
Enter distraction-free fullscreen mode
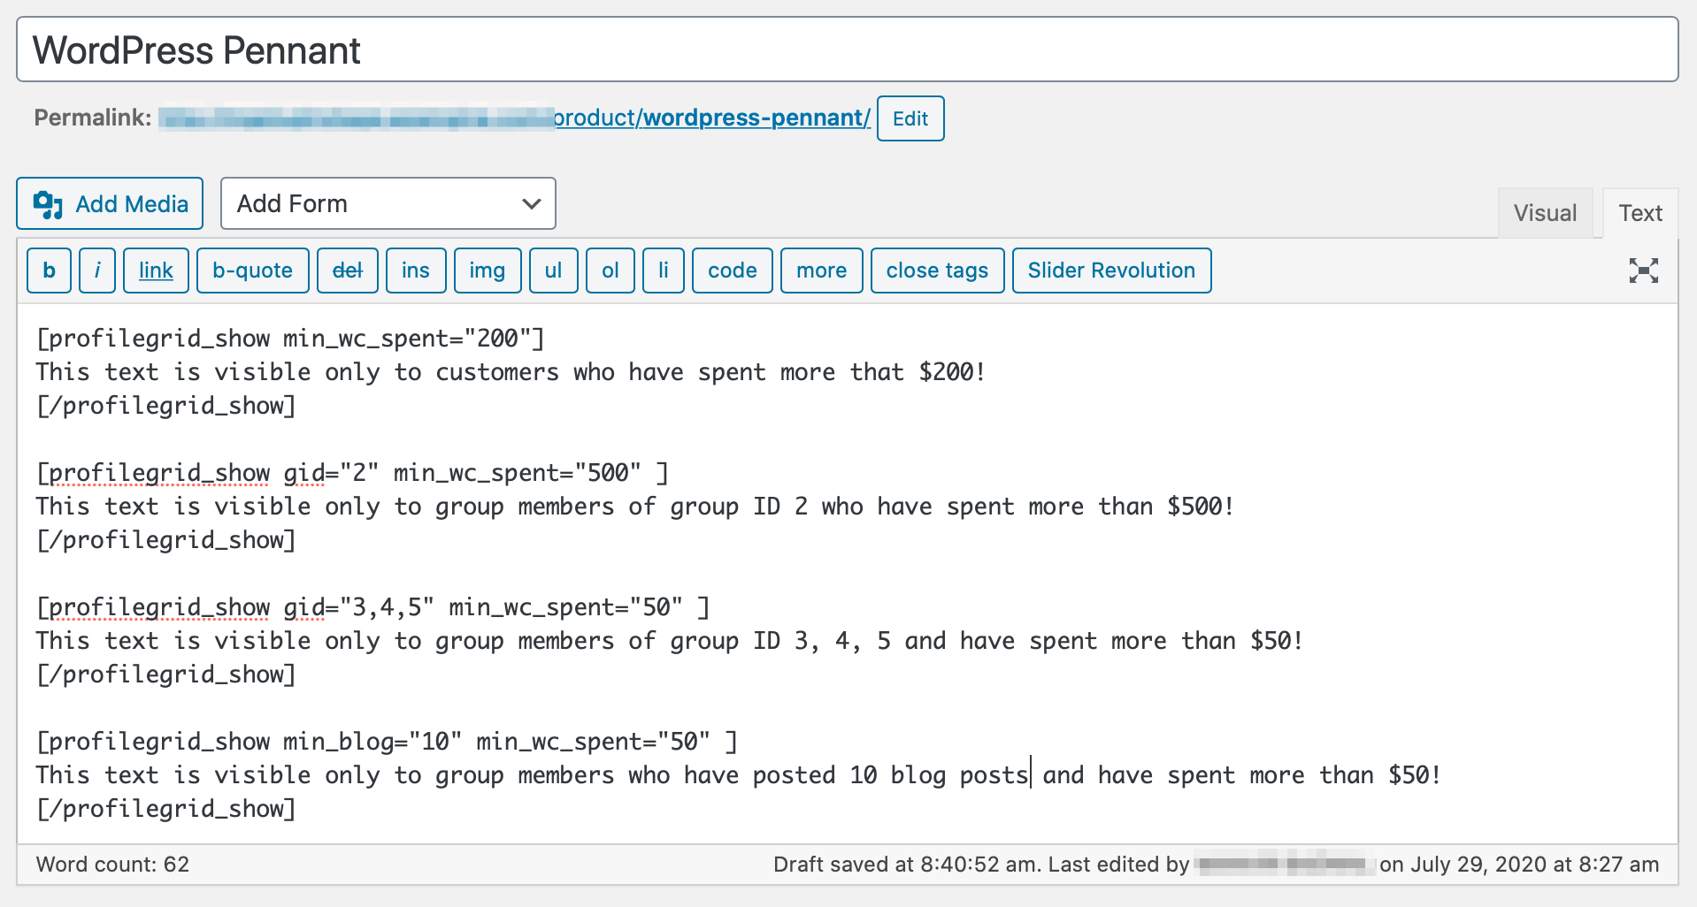1643,271
